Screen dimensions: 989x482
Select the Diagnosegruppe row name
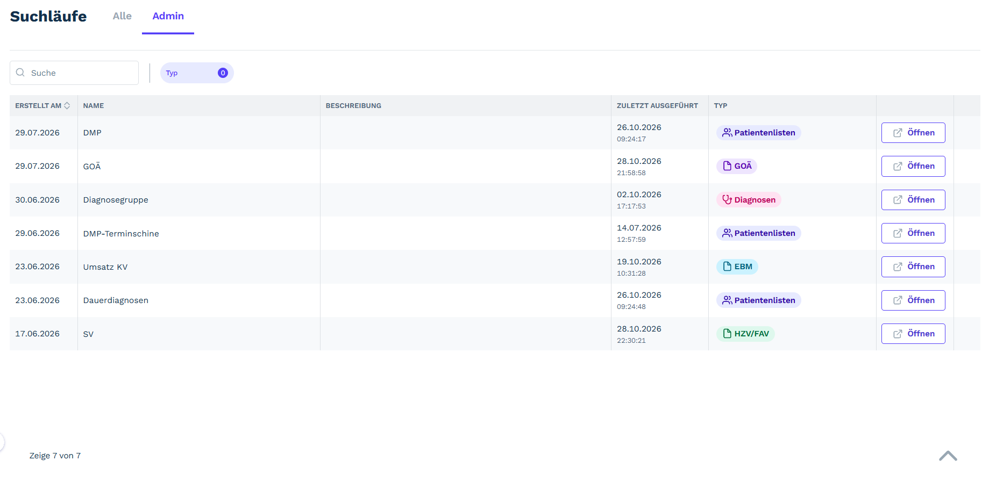coord(116,200)
